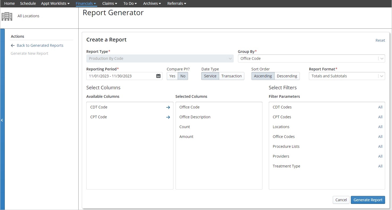Image resolution: width=392 pixels, height=210 pixels.
Task: Open the Report Format dropdown
Action: point(382,76)
